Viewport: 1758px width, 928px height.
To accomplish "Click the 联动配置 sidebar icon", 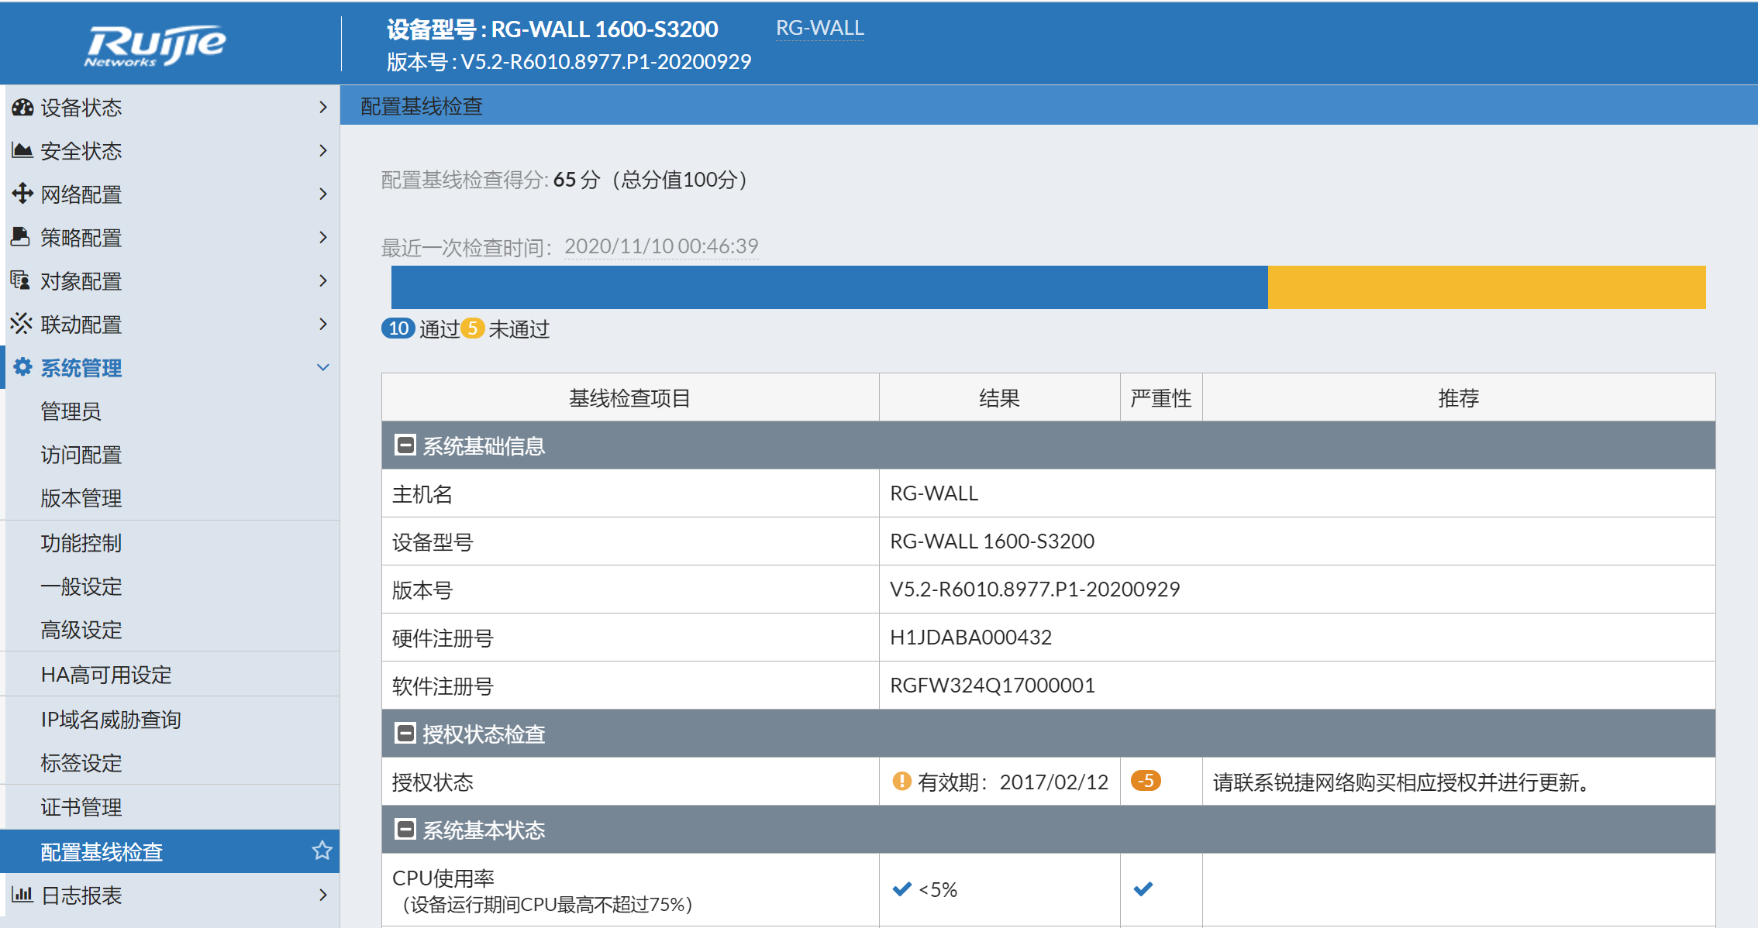I will [21, 324].
